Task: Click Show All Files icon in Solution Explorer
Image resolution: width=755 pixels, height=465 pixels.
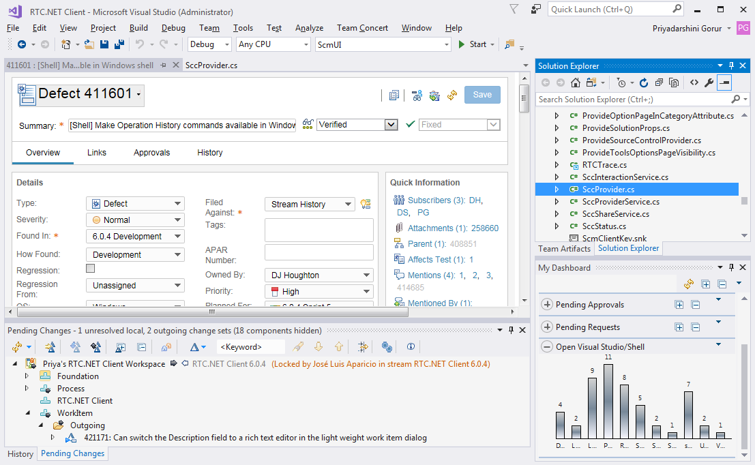Action: point(674,82)
